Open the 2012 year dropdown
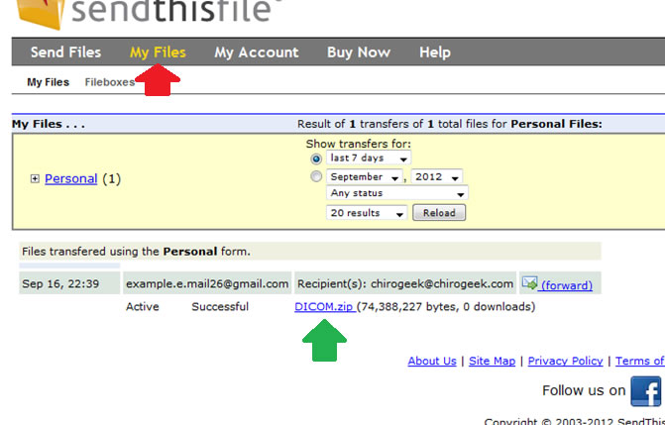The height and width of the screenshot is (425, 665). tap(437, 176)
